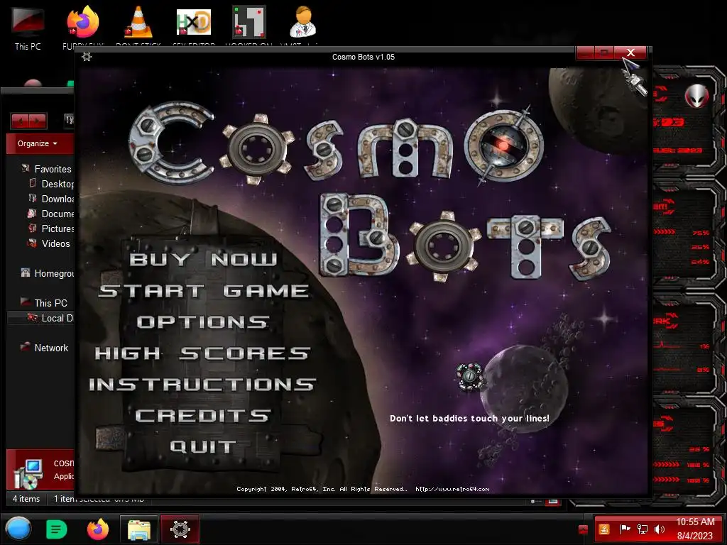
Task: Select Homegroup in the Explorer tree
Action: 48,273
